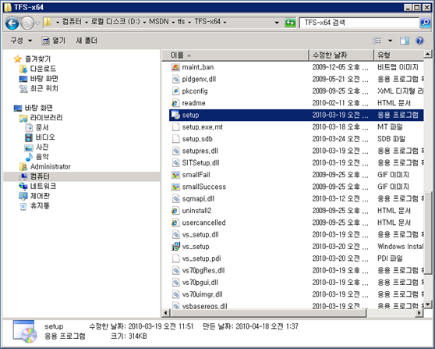Viewport: 435px width, 349px height.
Task: Select usercancelled HTML document icon
Action: [x=175, y=223]
